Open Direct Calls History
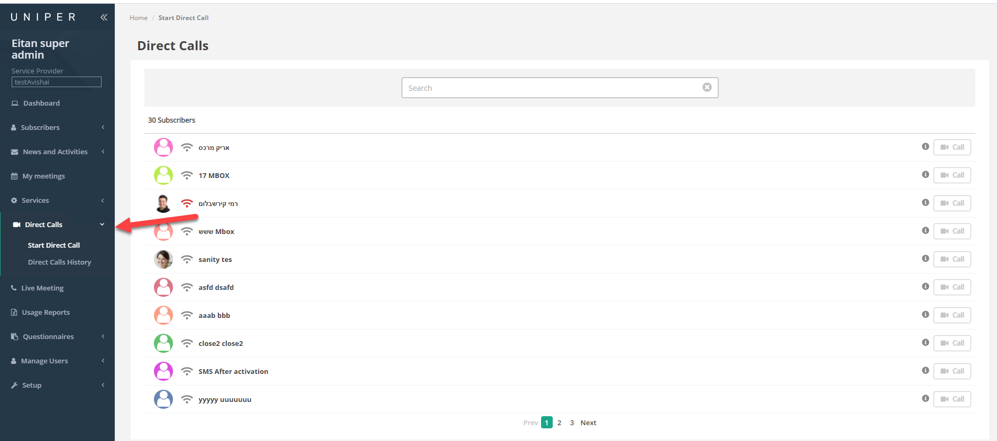Image resolution: width=997 pixels, height=441 pixels. 59,262
